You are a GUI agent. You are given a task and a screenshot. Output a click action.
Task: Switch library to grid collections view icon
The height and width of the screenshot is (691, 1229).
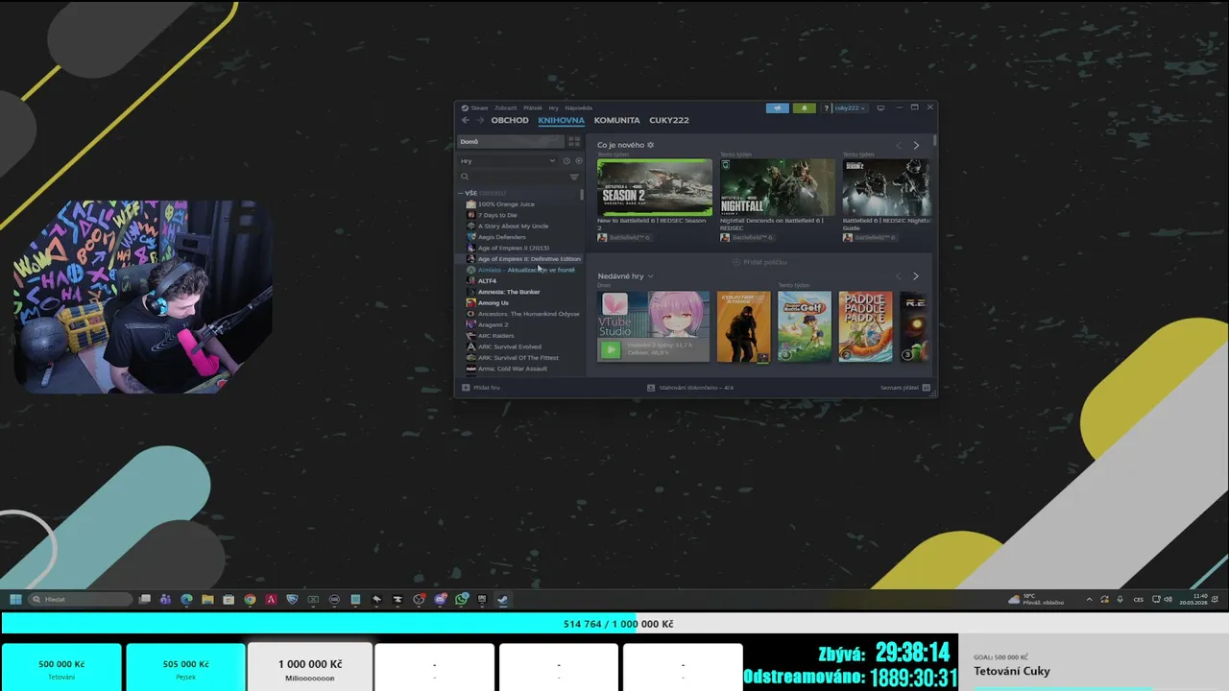[x=574, y=141]
